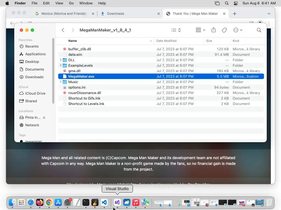
Task: Eject the Pinta In... volume
Action: tap(44, 118)
